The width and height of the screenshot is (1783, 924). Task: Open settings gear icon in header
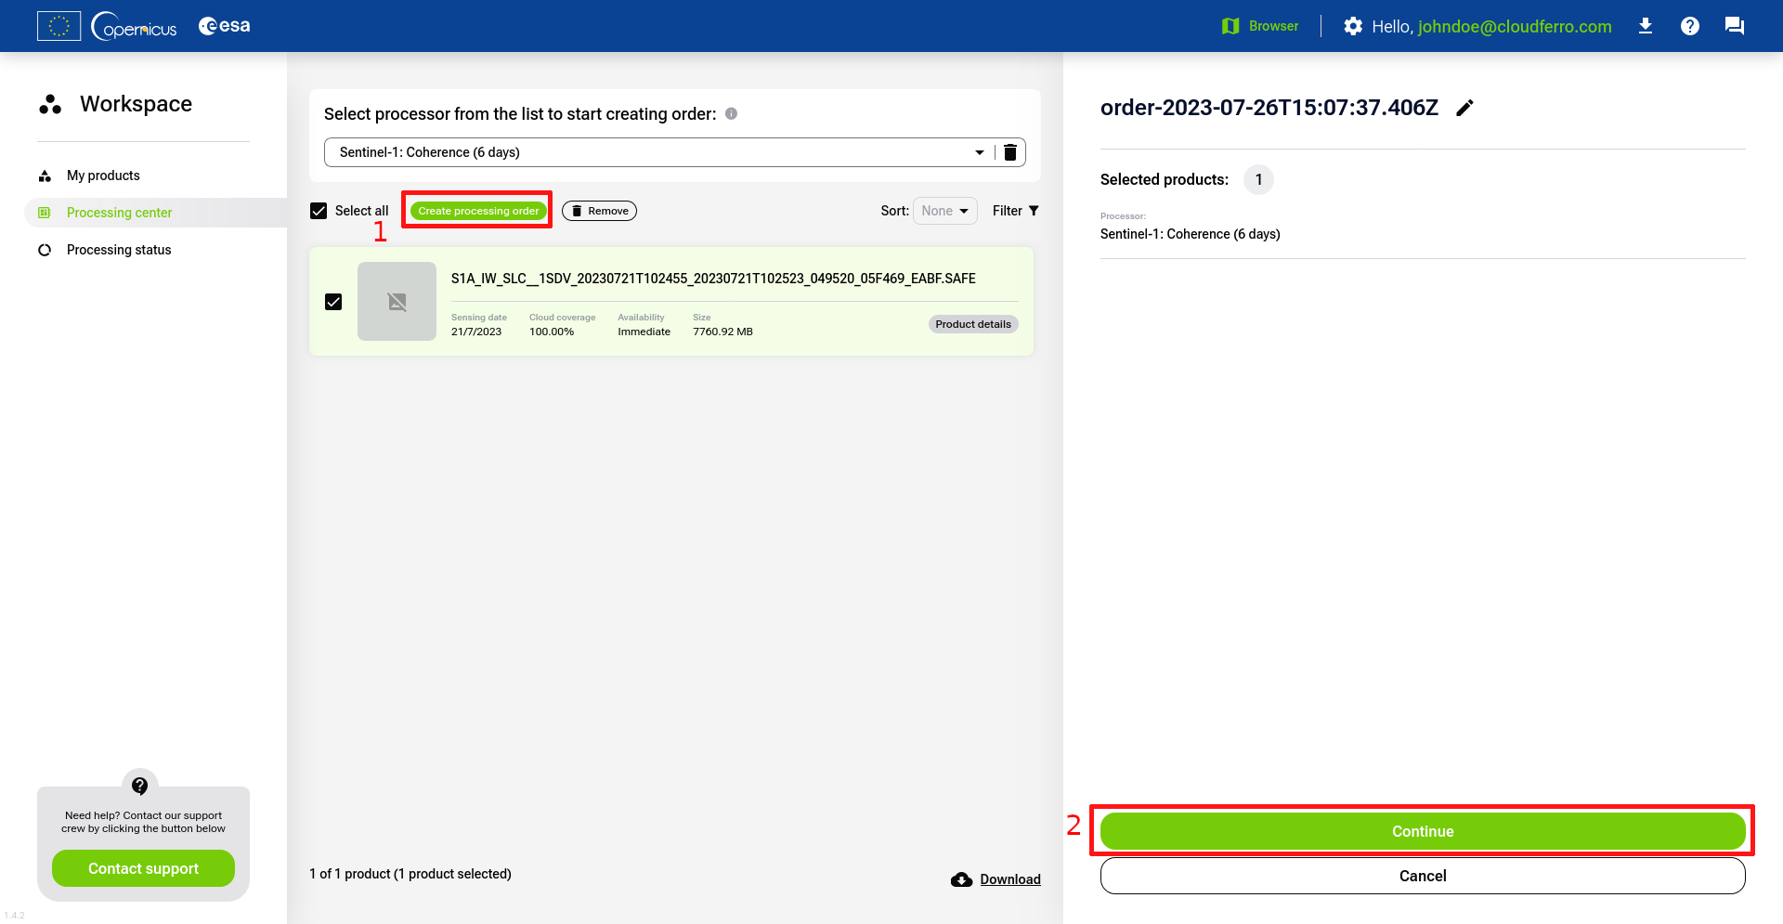(x=1353, y=26)
